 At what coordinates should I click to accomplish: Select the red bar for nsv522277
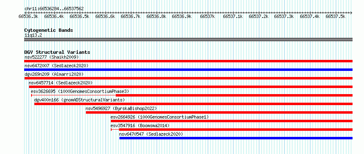coord(188,61)
